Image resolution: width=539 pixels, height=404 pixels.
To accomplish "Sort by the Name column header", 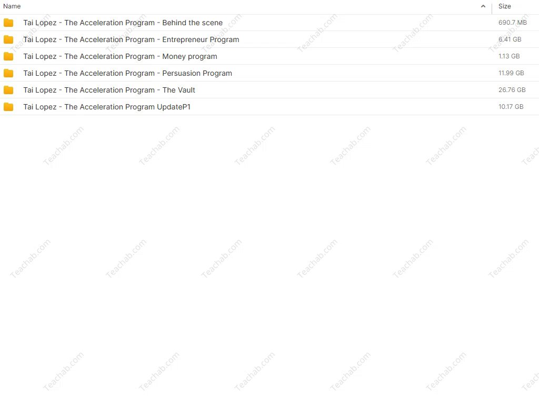I will [x=12, y=6].
